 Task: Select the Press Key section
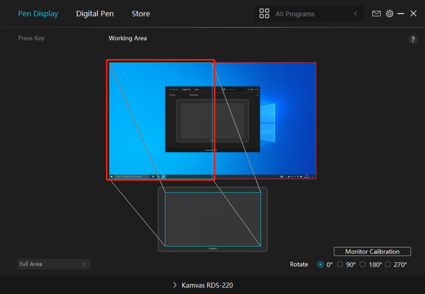(x=31, y=38)
